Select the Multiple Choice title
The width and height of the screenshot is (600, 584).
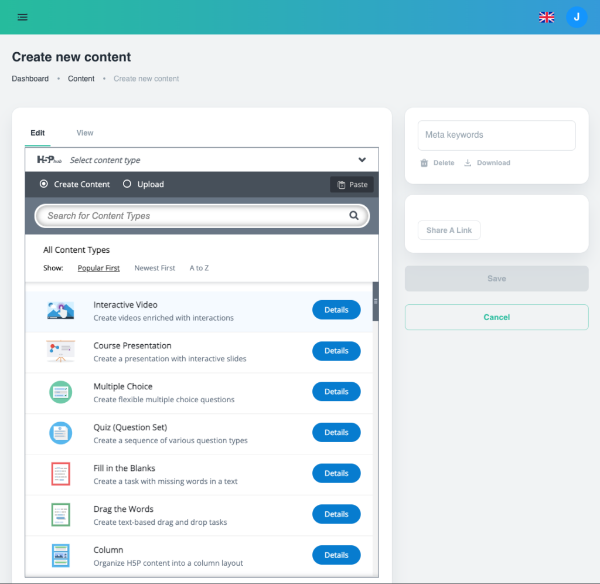point(123,386)
